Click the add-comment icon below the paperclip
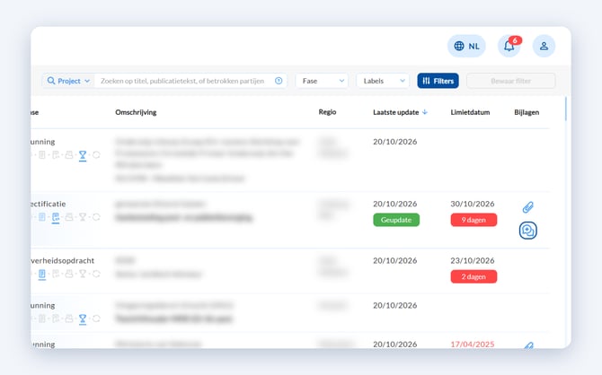 click(528, 231)
